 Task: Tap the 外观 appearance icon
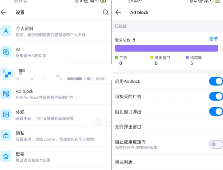6,115
